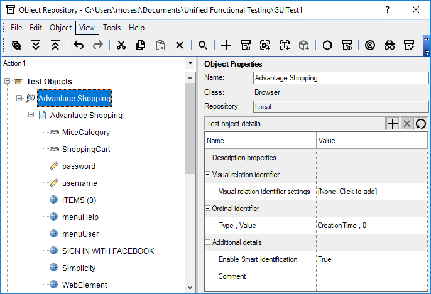Collapse Additional details section
This screenshot has width=431, height=294.
[x=208, y=242]
